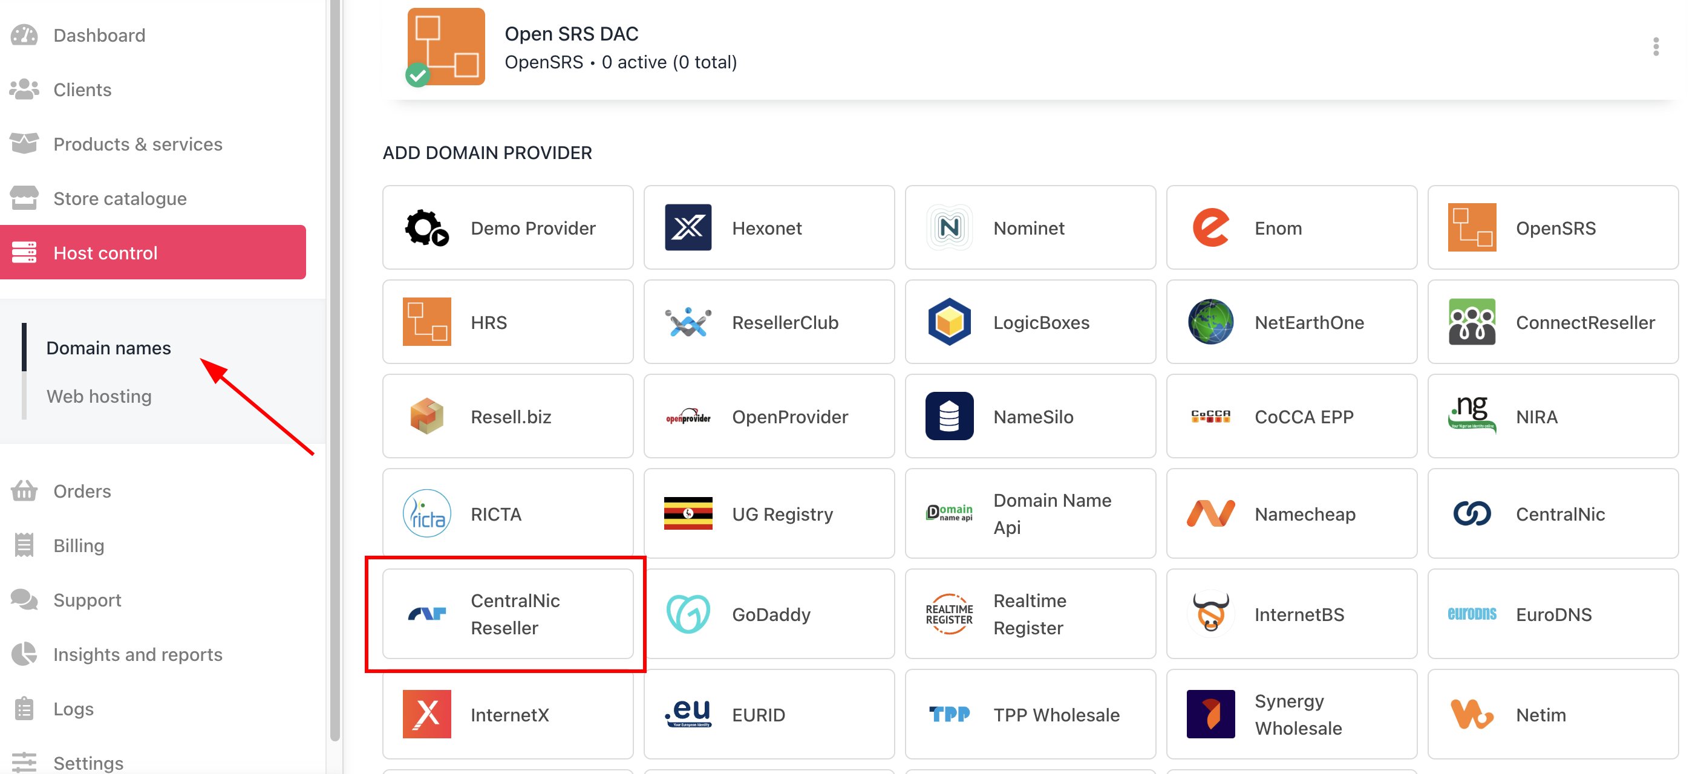Click the GoDaddy heart logo
The width and height of the screenshot is (1701, 774).
click(688, 614)
